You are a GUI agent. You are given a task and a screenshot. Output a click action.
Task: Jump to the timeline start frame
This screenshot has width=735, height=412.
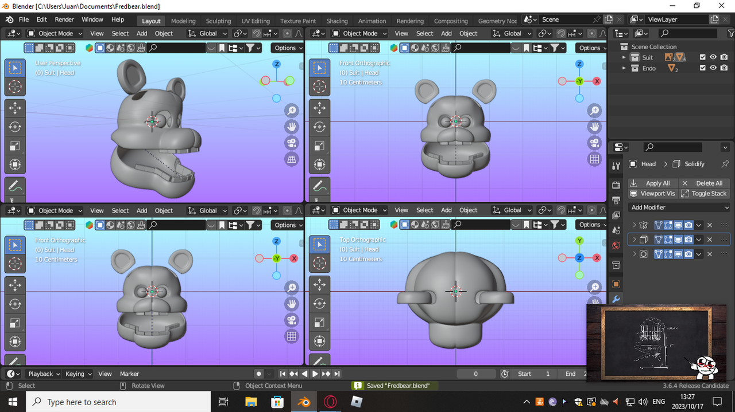283,374
